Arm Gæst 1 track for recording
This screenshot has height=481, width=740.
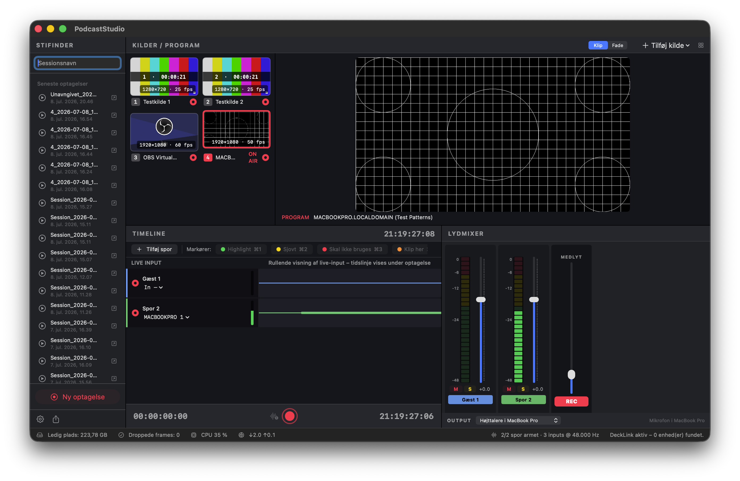(135, 283)
